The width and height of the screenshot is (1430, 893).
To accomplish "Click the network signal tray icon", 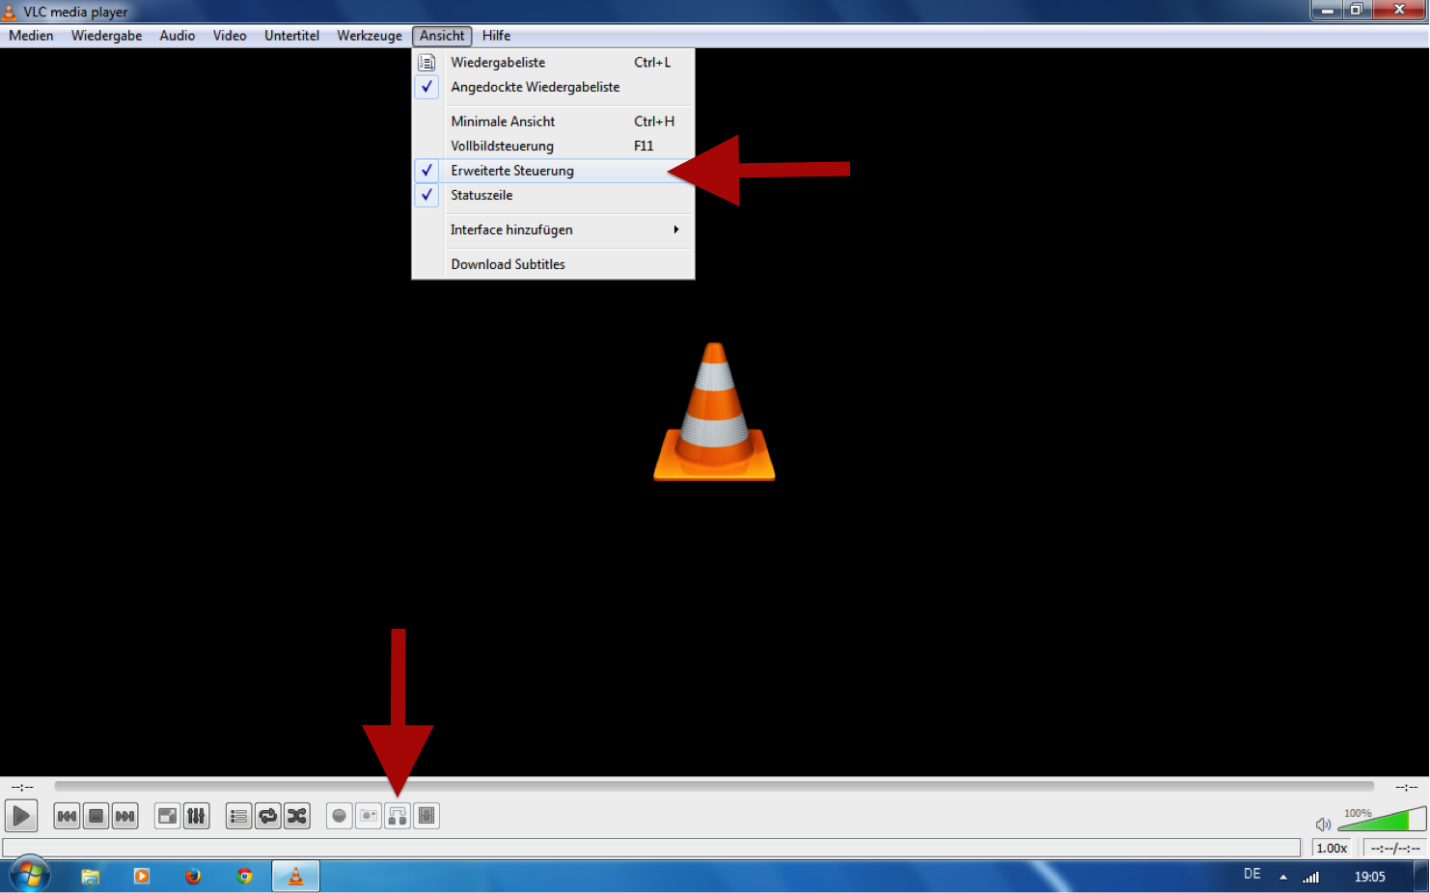I will tap(1311, 877).
